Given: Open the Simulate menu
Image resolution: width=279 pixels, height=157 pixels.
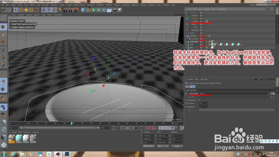Looking at the screenshot, I should coord(54,5).
